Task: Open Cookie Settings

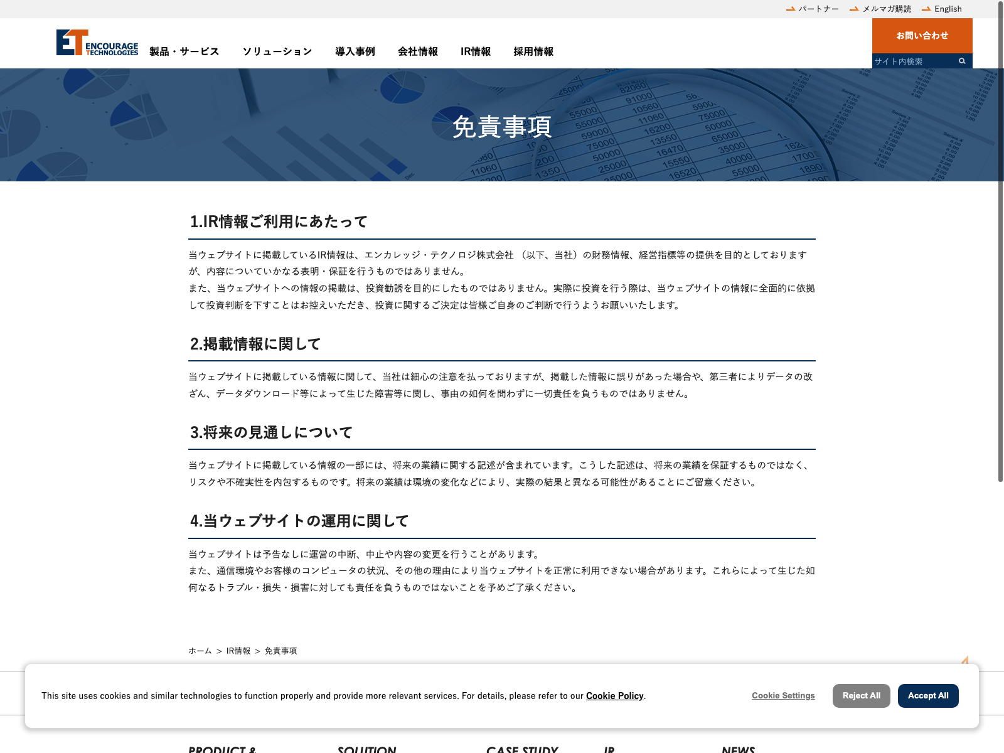Action: click(x=783, y=695)
